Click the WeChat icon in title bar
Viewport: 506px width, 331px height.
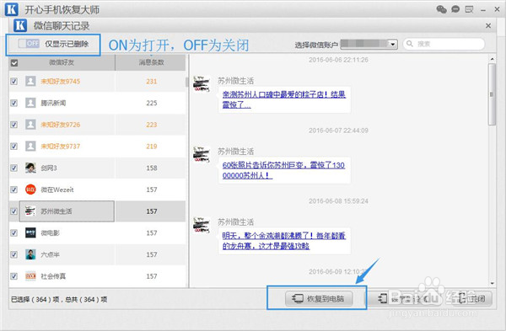441,9
